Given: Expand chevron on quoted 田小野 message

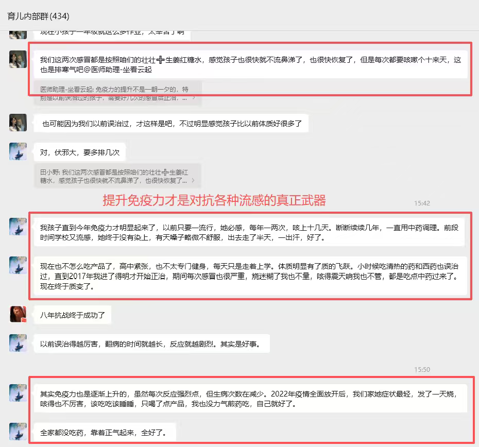Looking at the screenshot, I should point(193,181).
